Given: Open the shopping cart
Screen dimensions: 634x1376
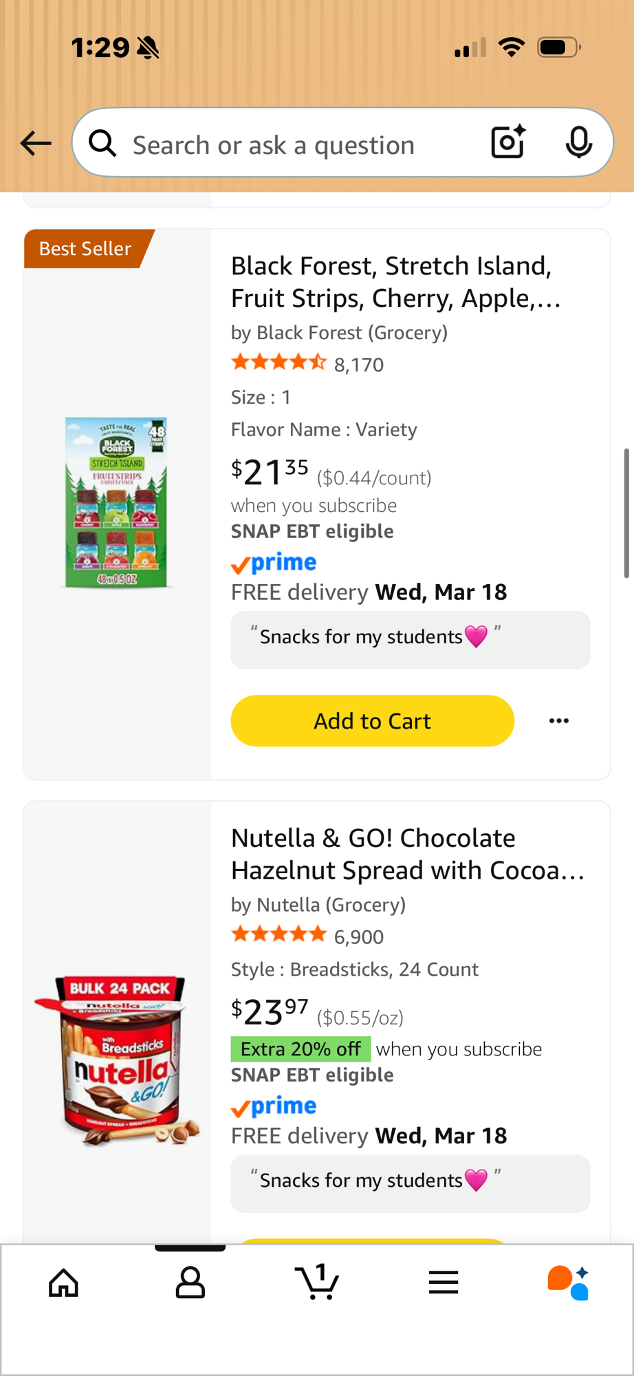Looking at the screenshot, I should pos(317,1282).
